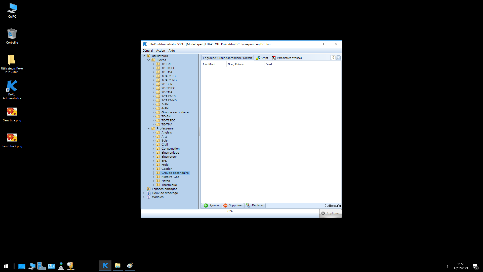Viewport: 483px width, 272px height.
Task: Open the Action menu
Action: tap(160, 51)
